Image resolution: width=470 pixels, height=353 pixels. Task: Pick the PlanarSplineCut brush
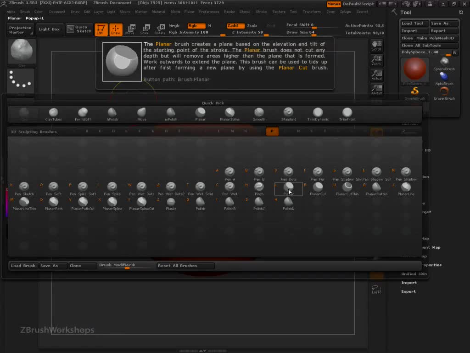pyautogui.click(x=141, y=204)
